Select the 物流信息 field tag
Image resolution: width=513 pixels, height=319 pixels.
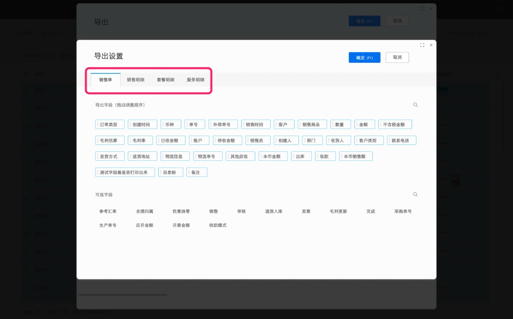coord(175,156)
